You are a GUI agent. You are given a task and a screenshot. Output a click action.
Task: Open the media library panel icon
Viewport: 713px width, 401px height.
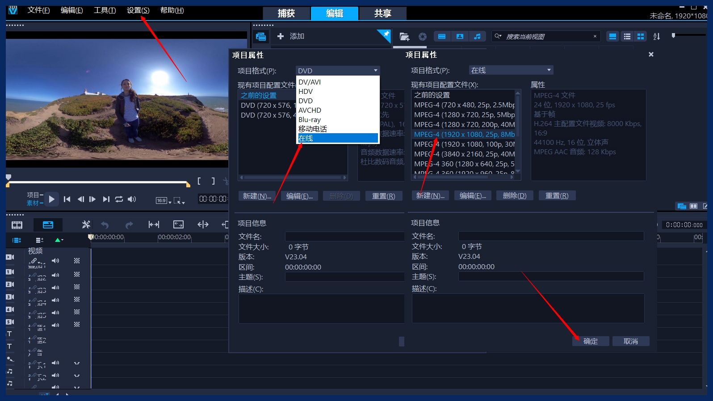(261, 37)
